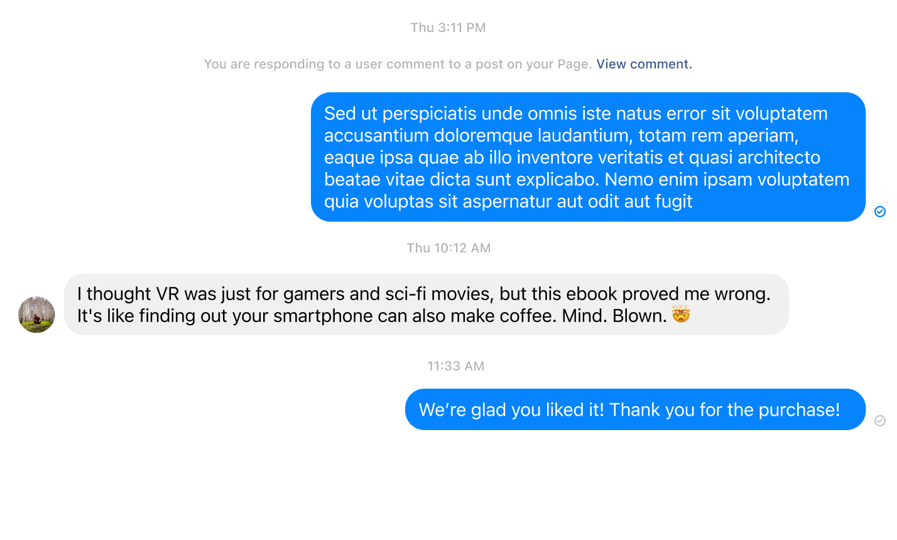This screenshot has width=897, height=540.
Task: Select the "Sed ut perspiciatis" message bubble
Action: [x=588, y=157]
